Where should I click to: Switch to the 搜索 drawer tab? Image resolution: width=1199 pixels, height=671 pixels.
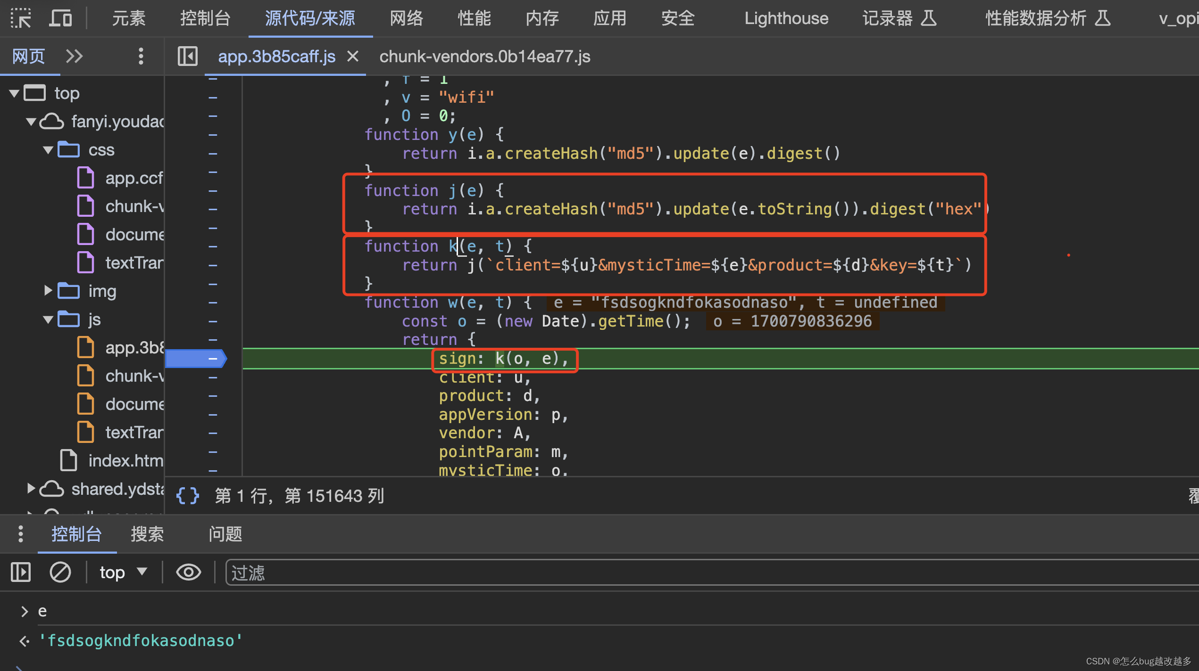click(x=147, y=534)
